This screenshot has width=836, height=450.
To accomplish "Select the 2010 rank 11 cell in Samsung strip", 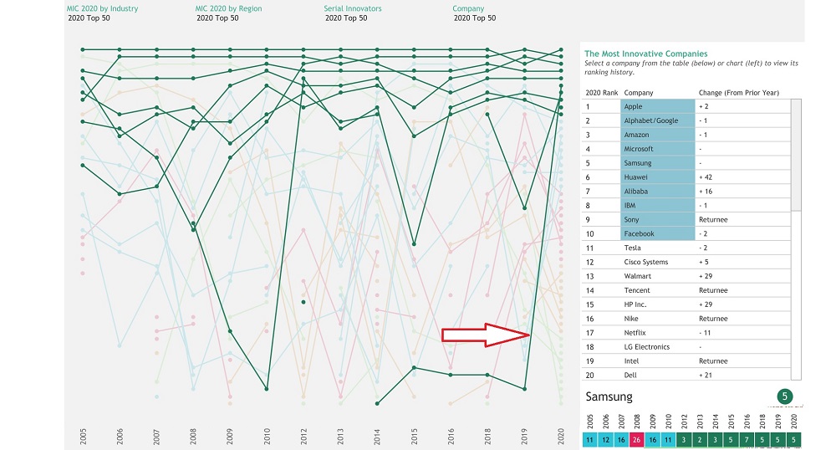I will point(668,440).
